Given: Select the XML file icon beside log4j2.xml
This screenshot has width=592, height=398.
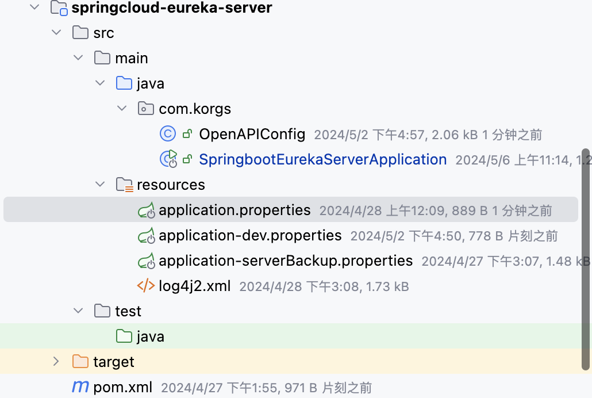Looking at the screenshot, I should tap(146, 286).
